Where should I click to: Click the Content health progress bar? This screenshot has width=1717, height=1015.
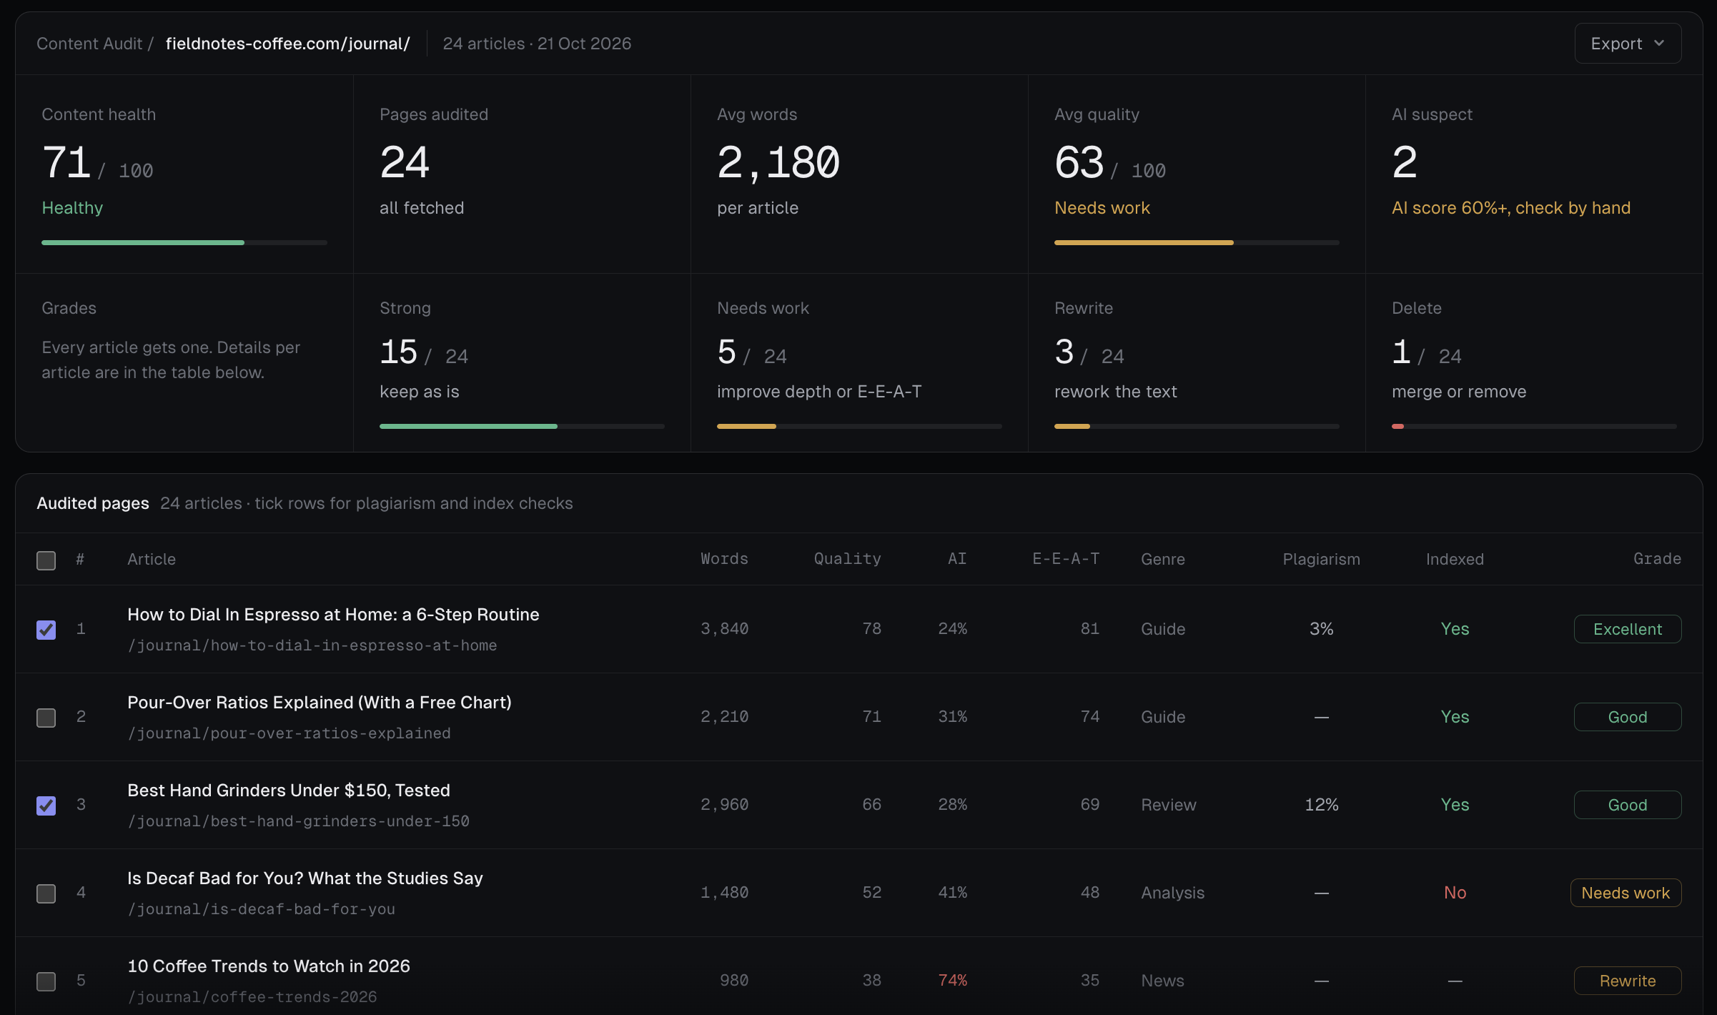tap(184, 243)
